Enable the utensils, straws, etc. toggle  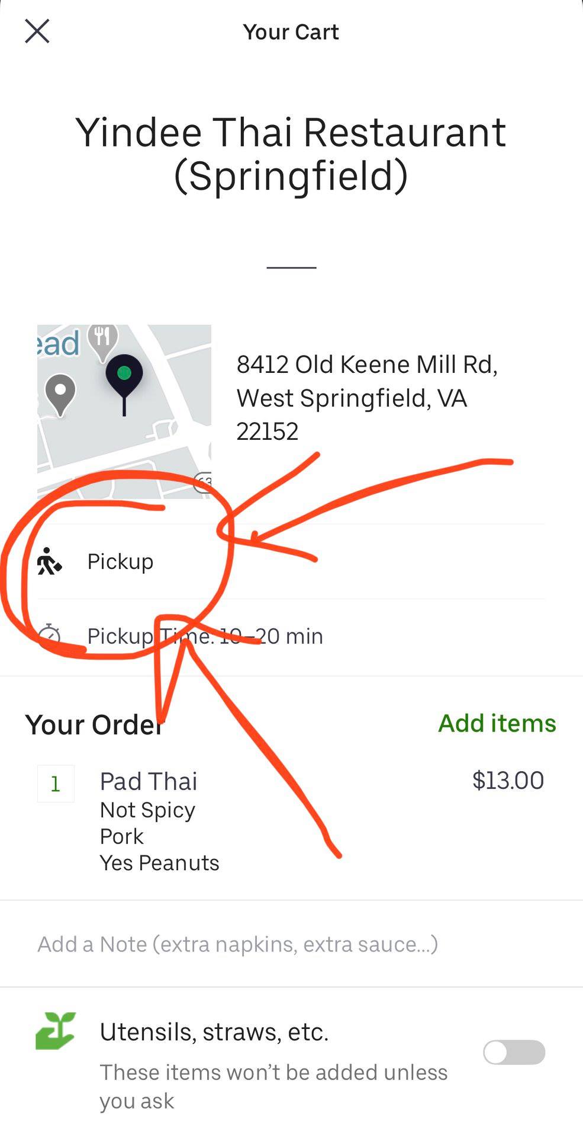(x=514, y=1052)
